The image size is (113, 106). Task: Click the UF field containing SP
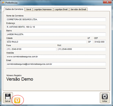pos(90,42)
